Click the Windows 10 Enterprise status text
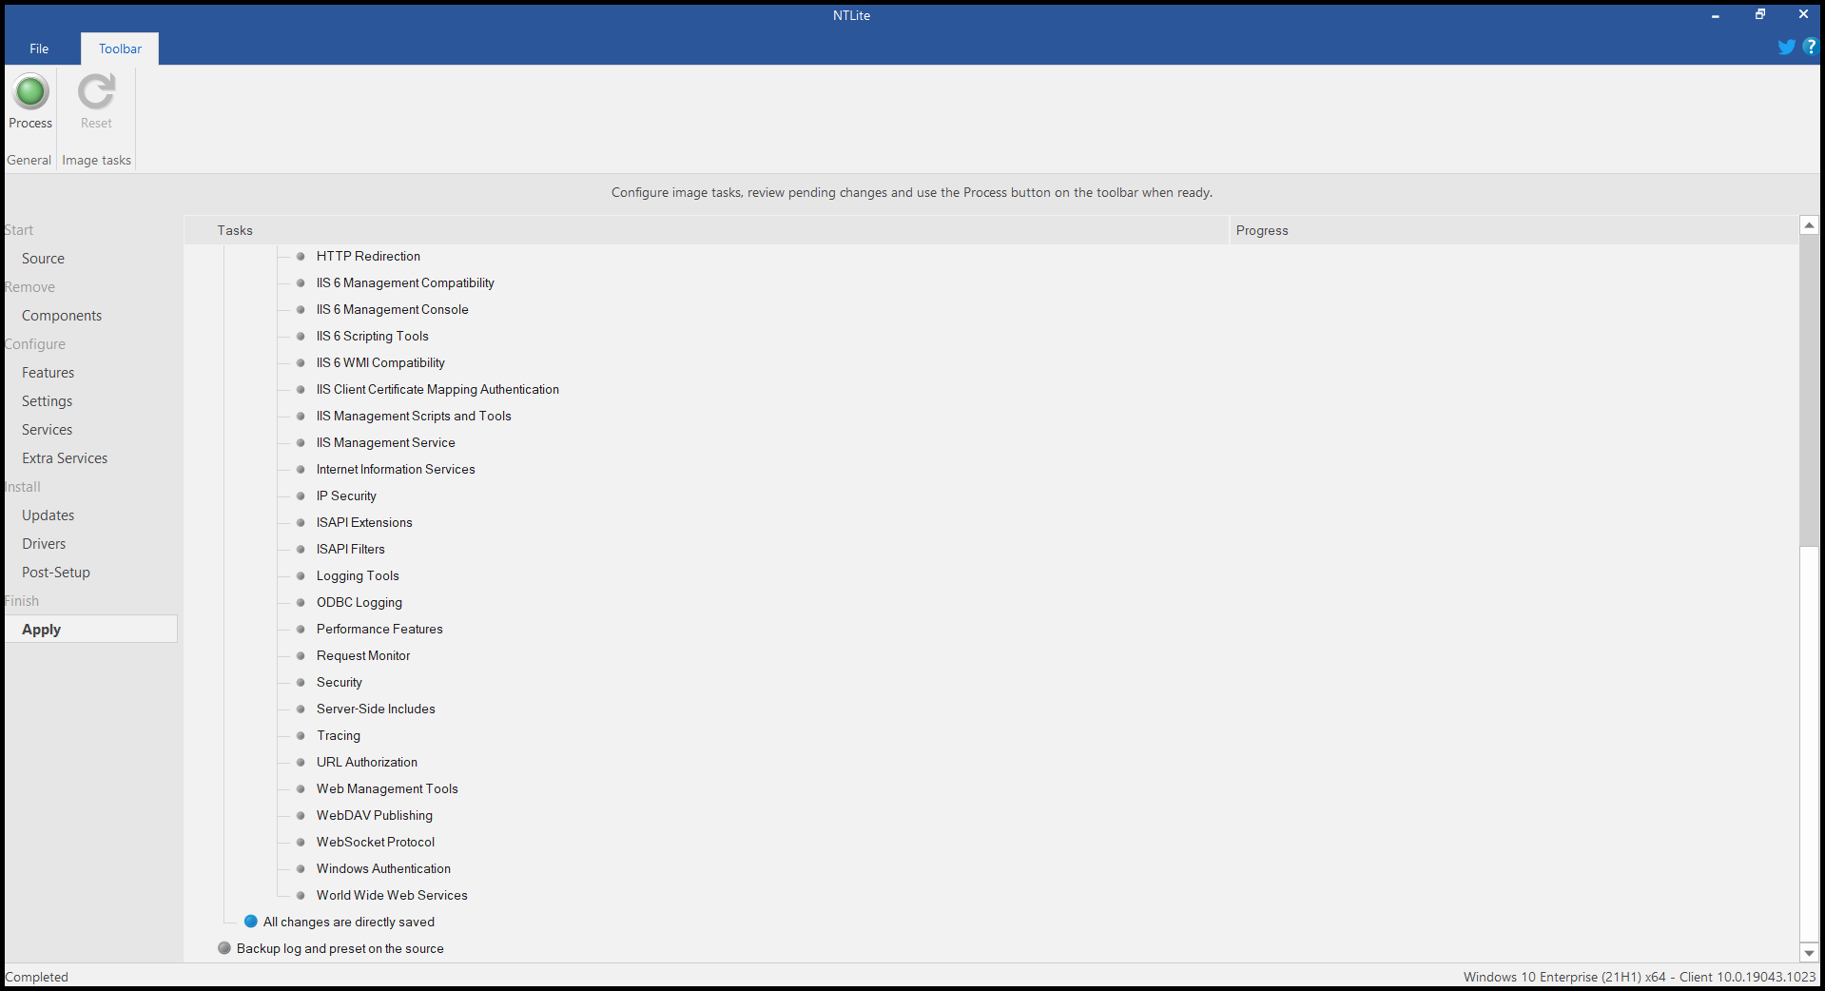1825x991 pixels. point(1640,977)
